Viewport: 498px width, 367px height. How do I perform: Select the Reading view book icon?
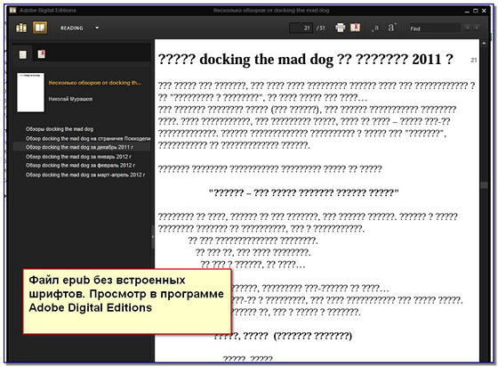point(40,28)
